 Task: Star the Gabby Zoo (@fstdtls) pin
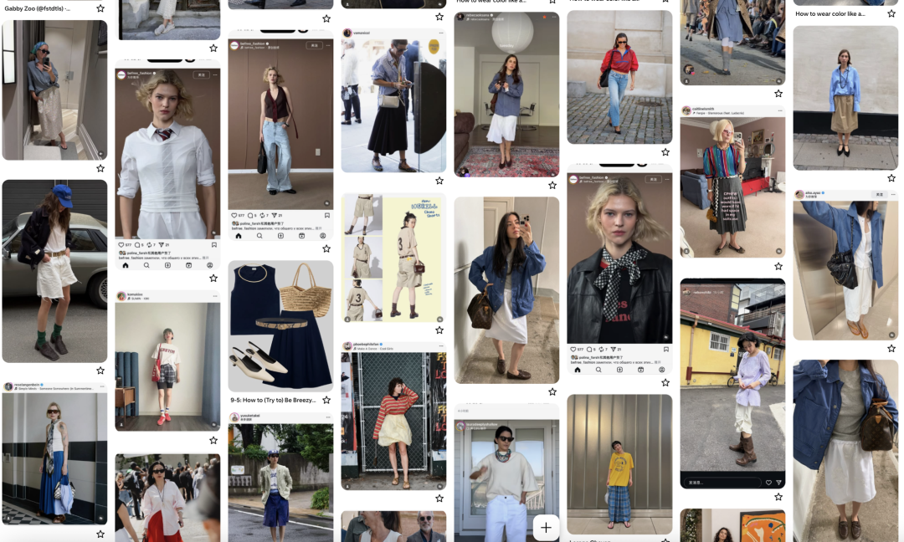[x=100, y=8]
